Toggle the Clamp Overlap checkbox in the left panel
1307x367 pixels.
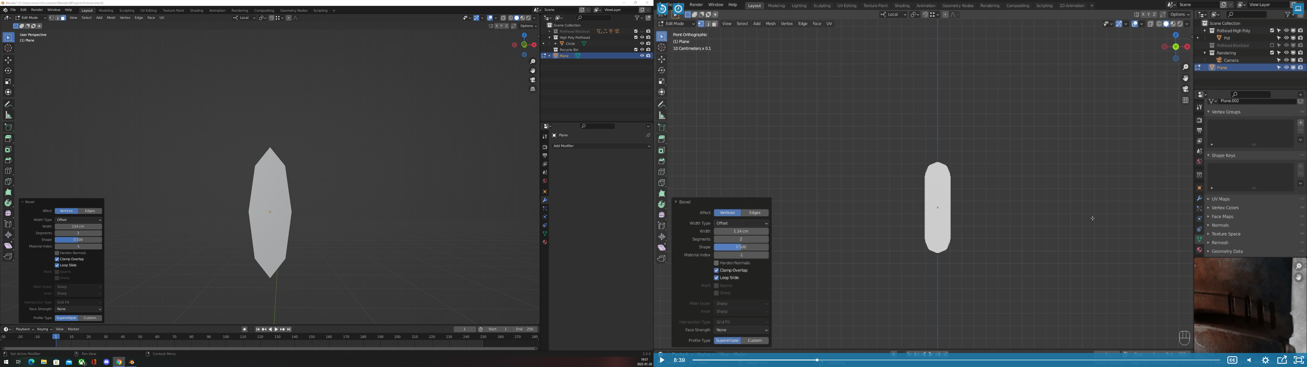57,259
